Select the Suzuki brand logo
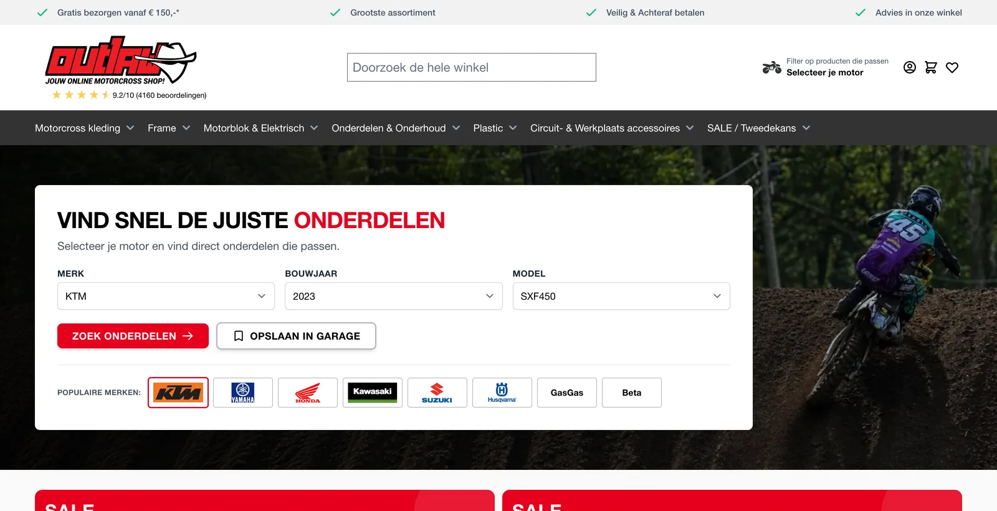 click(437, 393)
